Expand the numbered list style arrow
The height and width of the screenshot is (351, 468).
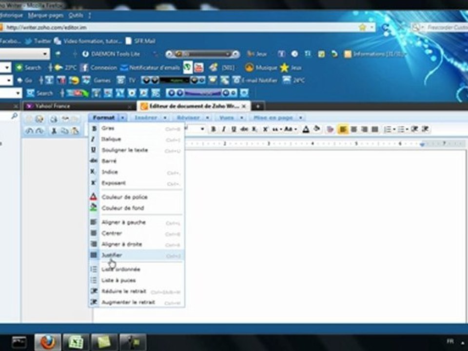tap(394, 130)
